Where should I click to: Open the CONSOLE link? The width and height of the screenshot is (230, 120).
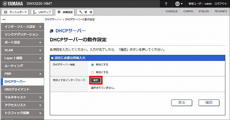[172, 11]
